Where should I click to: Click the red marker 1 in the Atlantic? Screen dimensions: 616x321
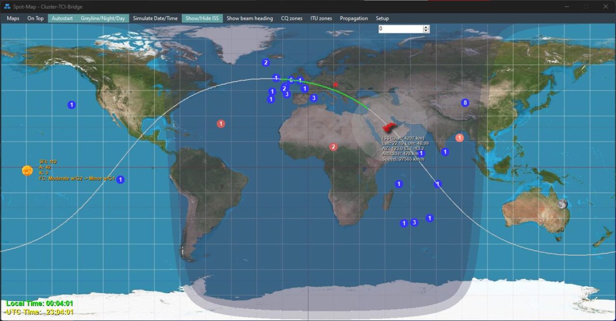click(x=221, y=123)
